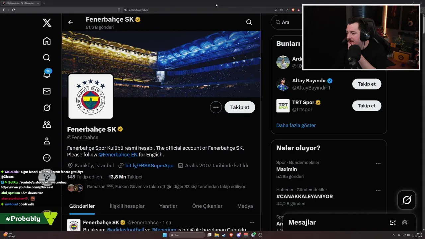
Task: Close the Fenerbahçe SK browser tab
Action: click(x=38, y=3)
